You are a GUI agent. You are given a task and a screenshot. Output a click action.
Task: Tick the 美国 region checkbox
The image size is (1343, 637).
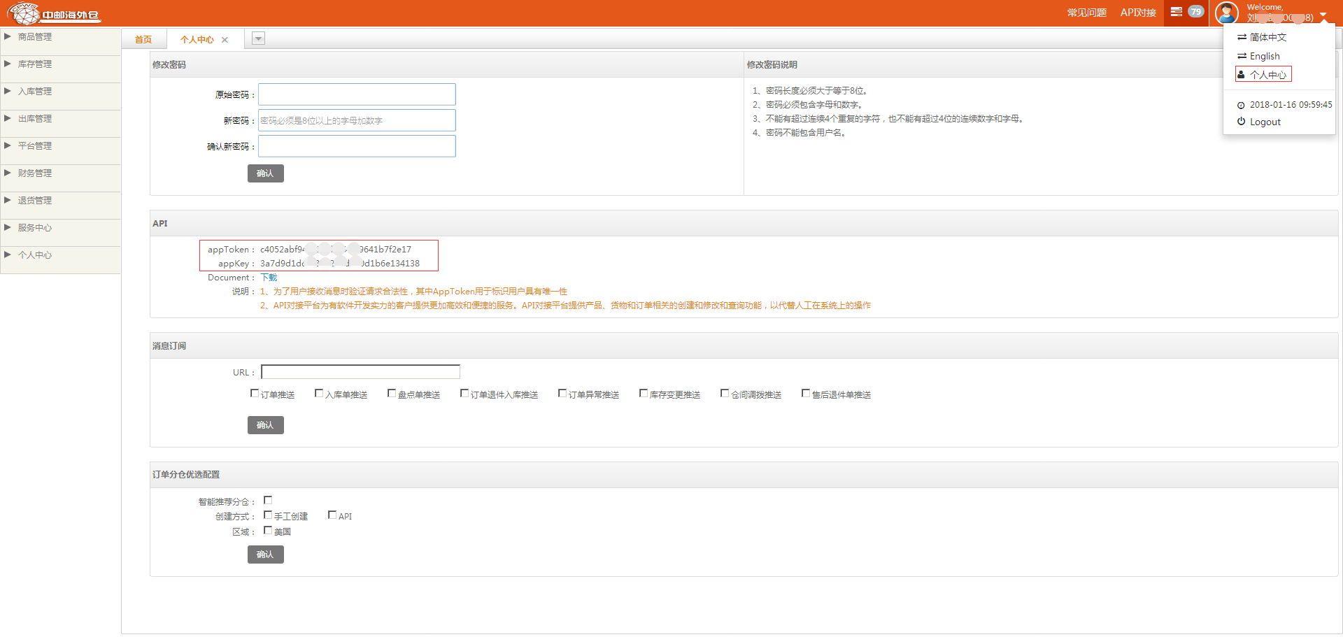click(x=268, y=531)
